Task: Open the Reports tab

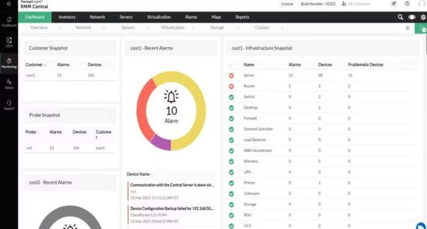Action: tap(242, 17)
